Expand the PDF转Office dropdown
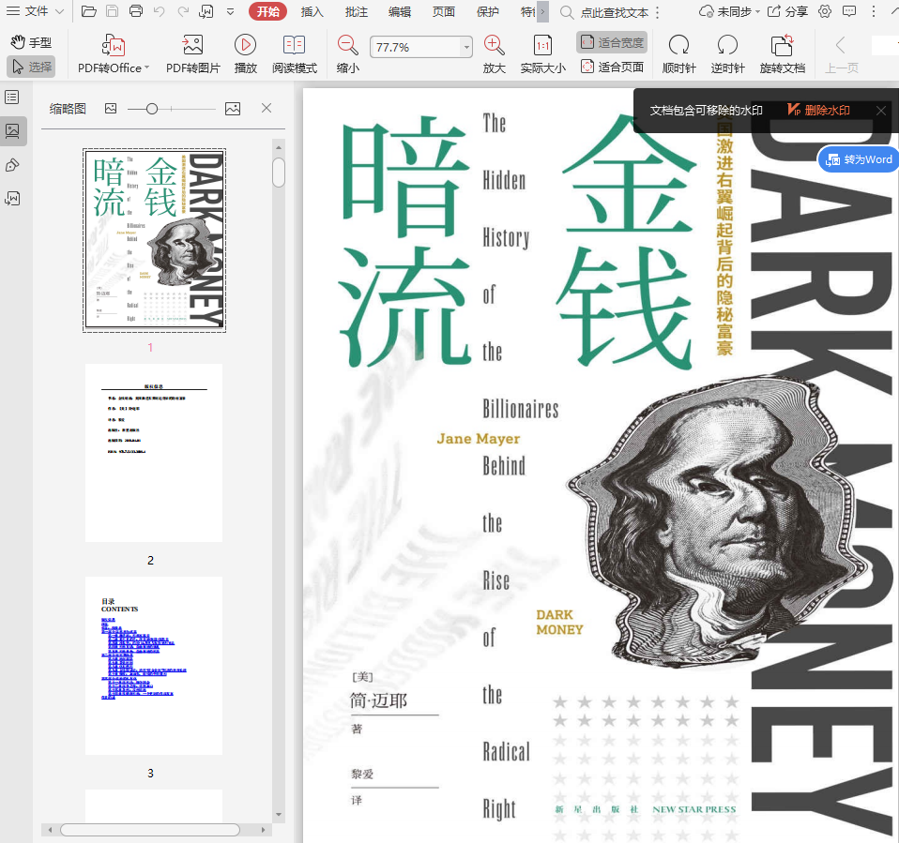The height and width of the screenshot is (843, 899). click(147, 68)
